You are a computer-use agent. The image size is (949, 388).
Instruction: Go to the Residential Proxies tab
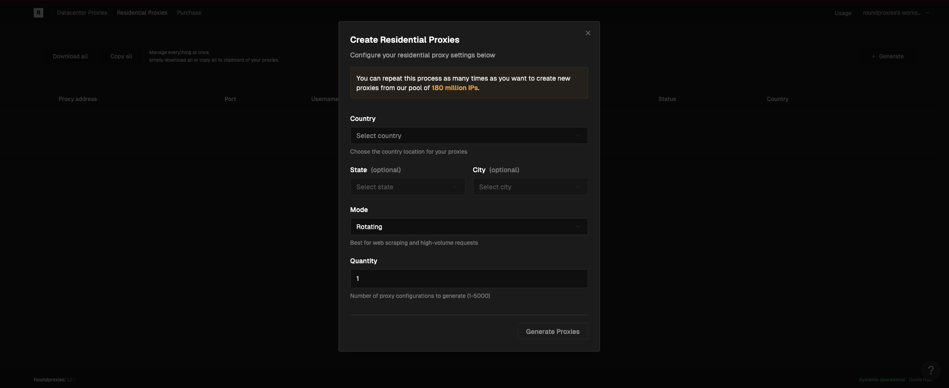point(142,13)
